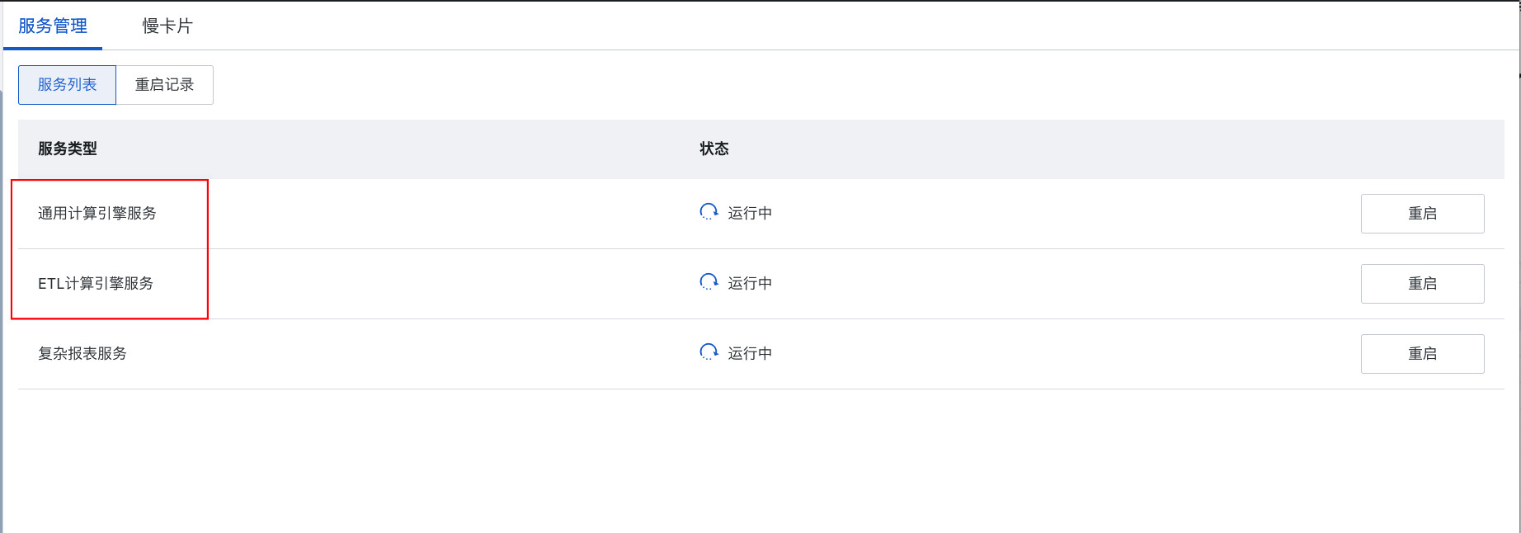The image size is (1521, 533).
Task: Click the 服务类型 column header
Action: tap(68, 149)
